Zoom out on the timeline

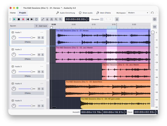point(60,19)
